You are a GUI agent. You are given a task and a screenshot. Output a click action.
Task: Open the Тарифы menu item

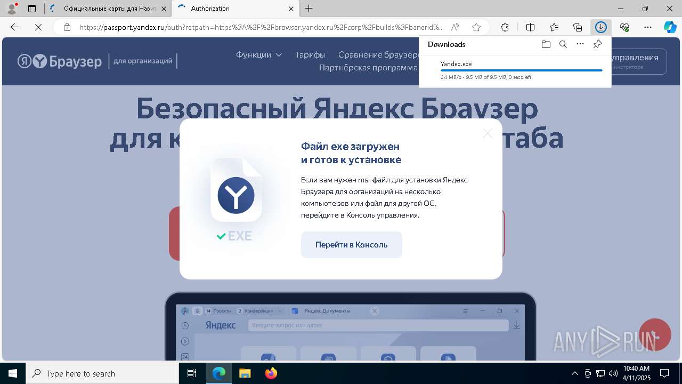point(310,54)
